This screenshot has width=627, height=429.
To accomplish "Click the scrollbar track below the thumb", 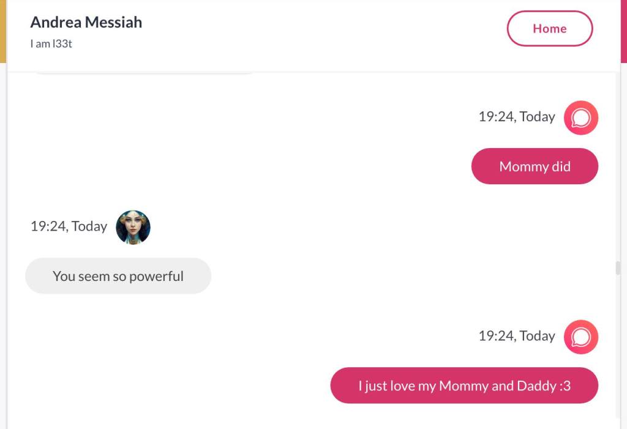I will 618,355.
